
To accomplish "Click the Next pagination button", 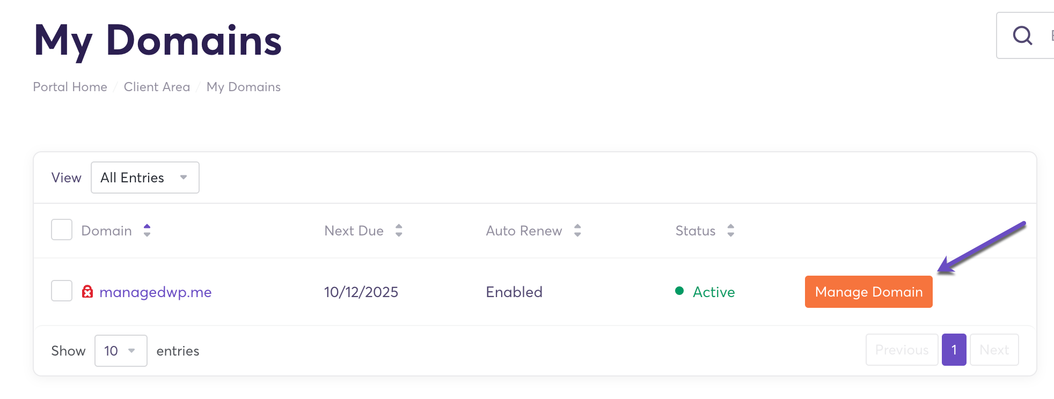I will [x=994, y=350].
